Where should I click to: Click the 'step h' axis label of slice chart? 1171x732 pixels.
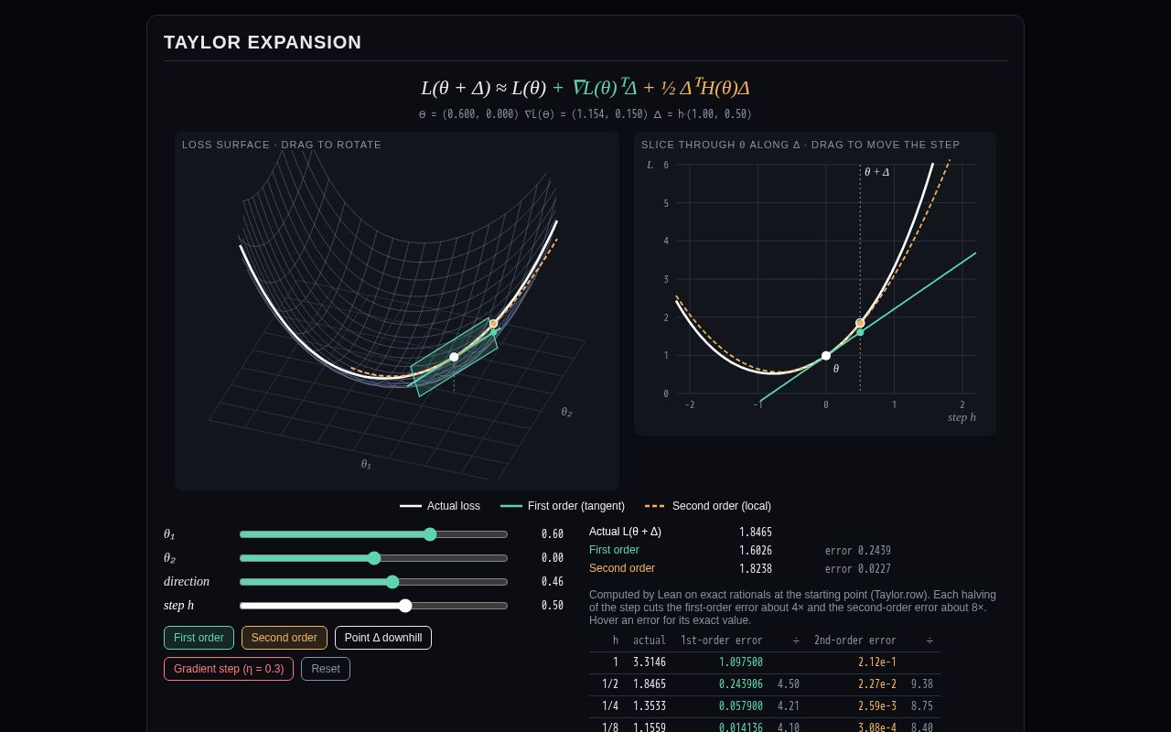[x=962, y=417]
